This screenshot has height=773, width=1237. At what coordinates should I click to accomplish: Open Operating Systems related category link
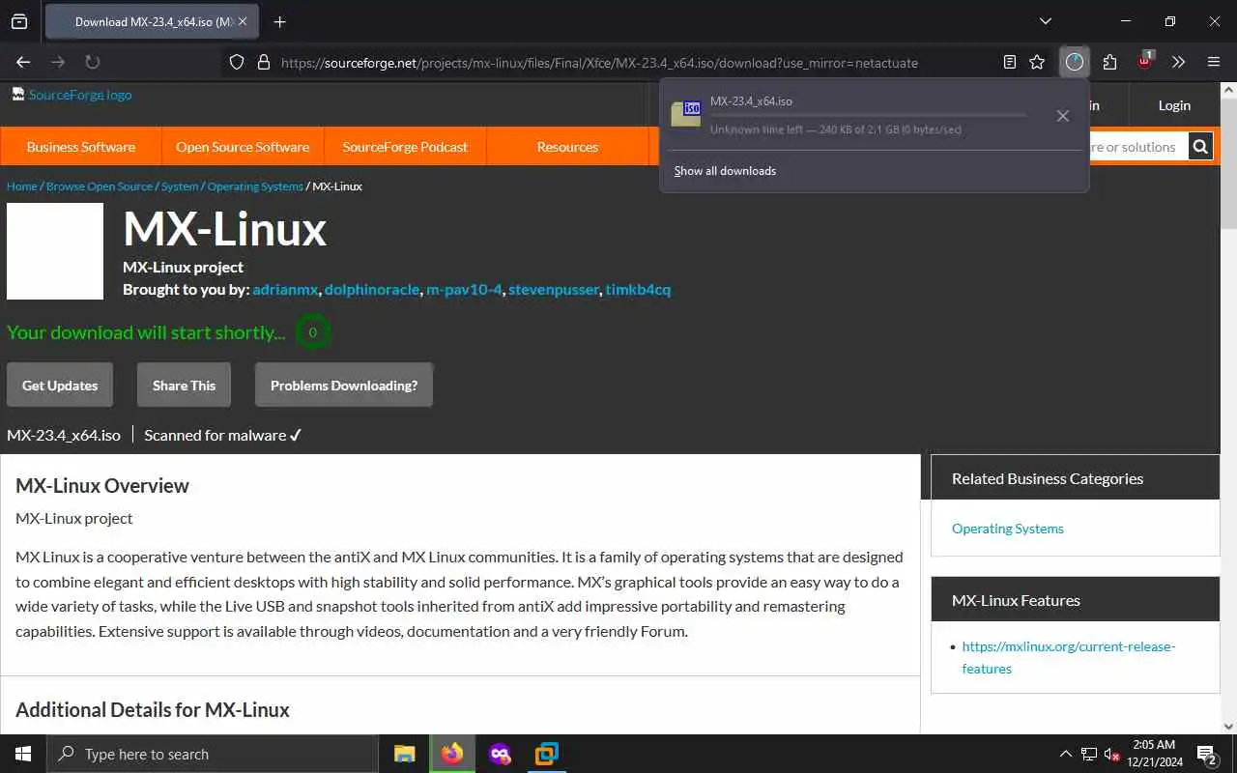pyautogui.click(x=1008, y=529)
